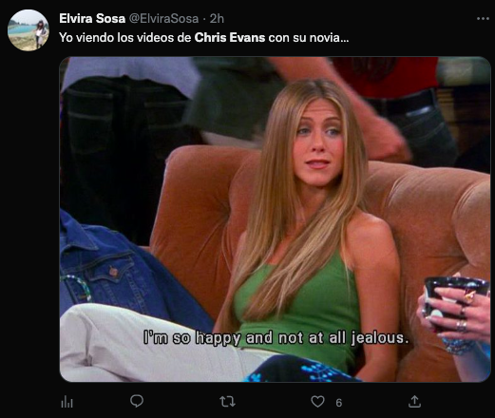Viewport: 495px width, 418px height.
Task: Open the three-dot more options menu
Action: 483,19
